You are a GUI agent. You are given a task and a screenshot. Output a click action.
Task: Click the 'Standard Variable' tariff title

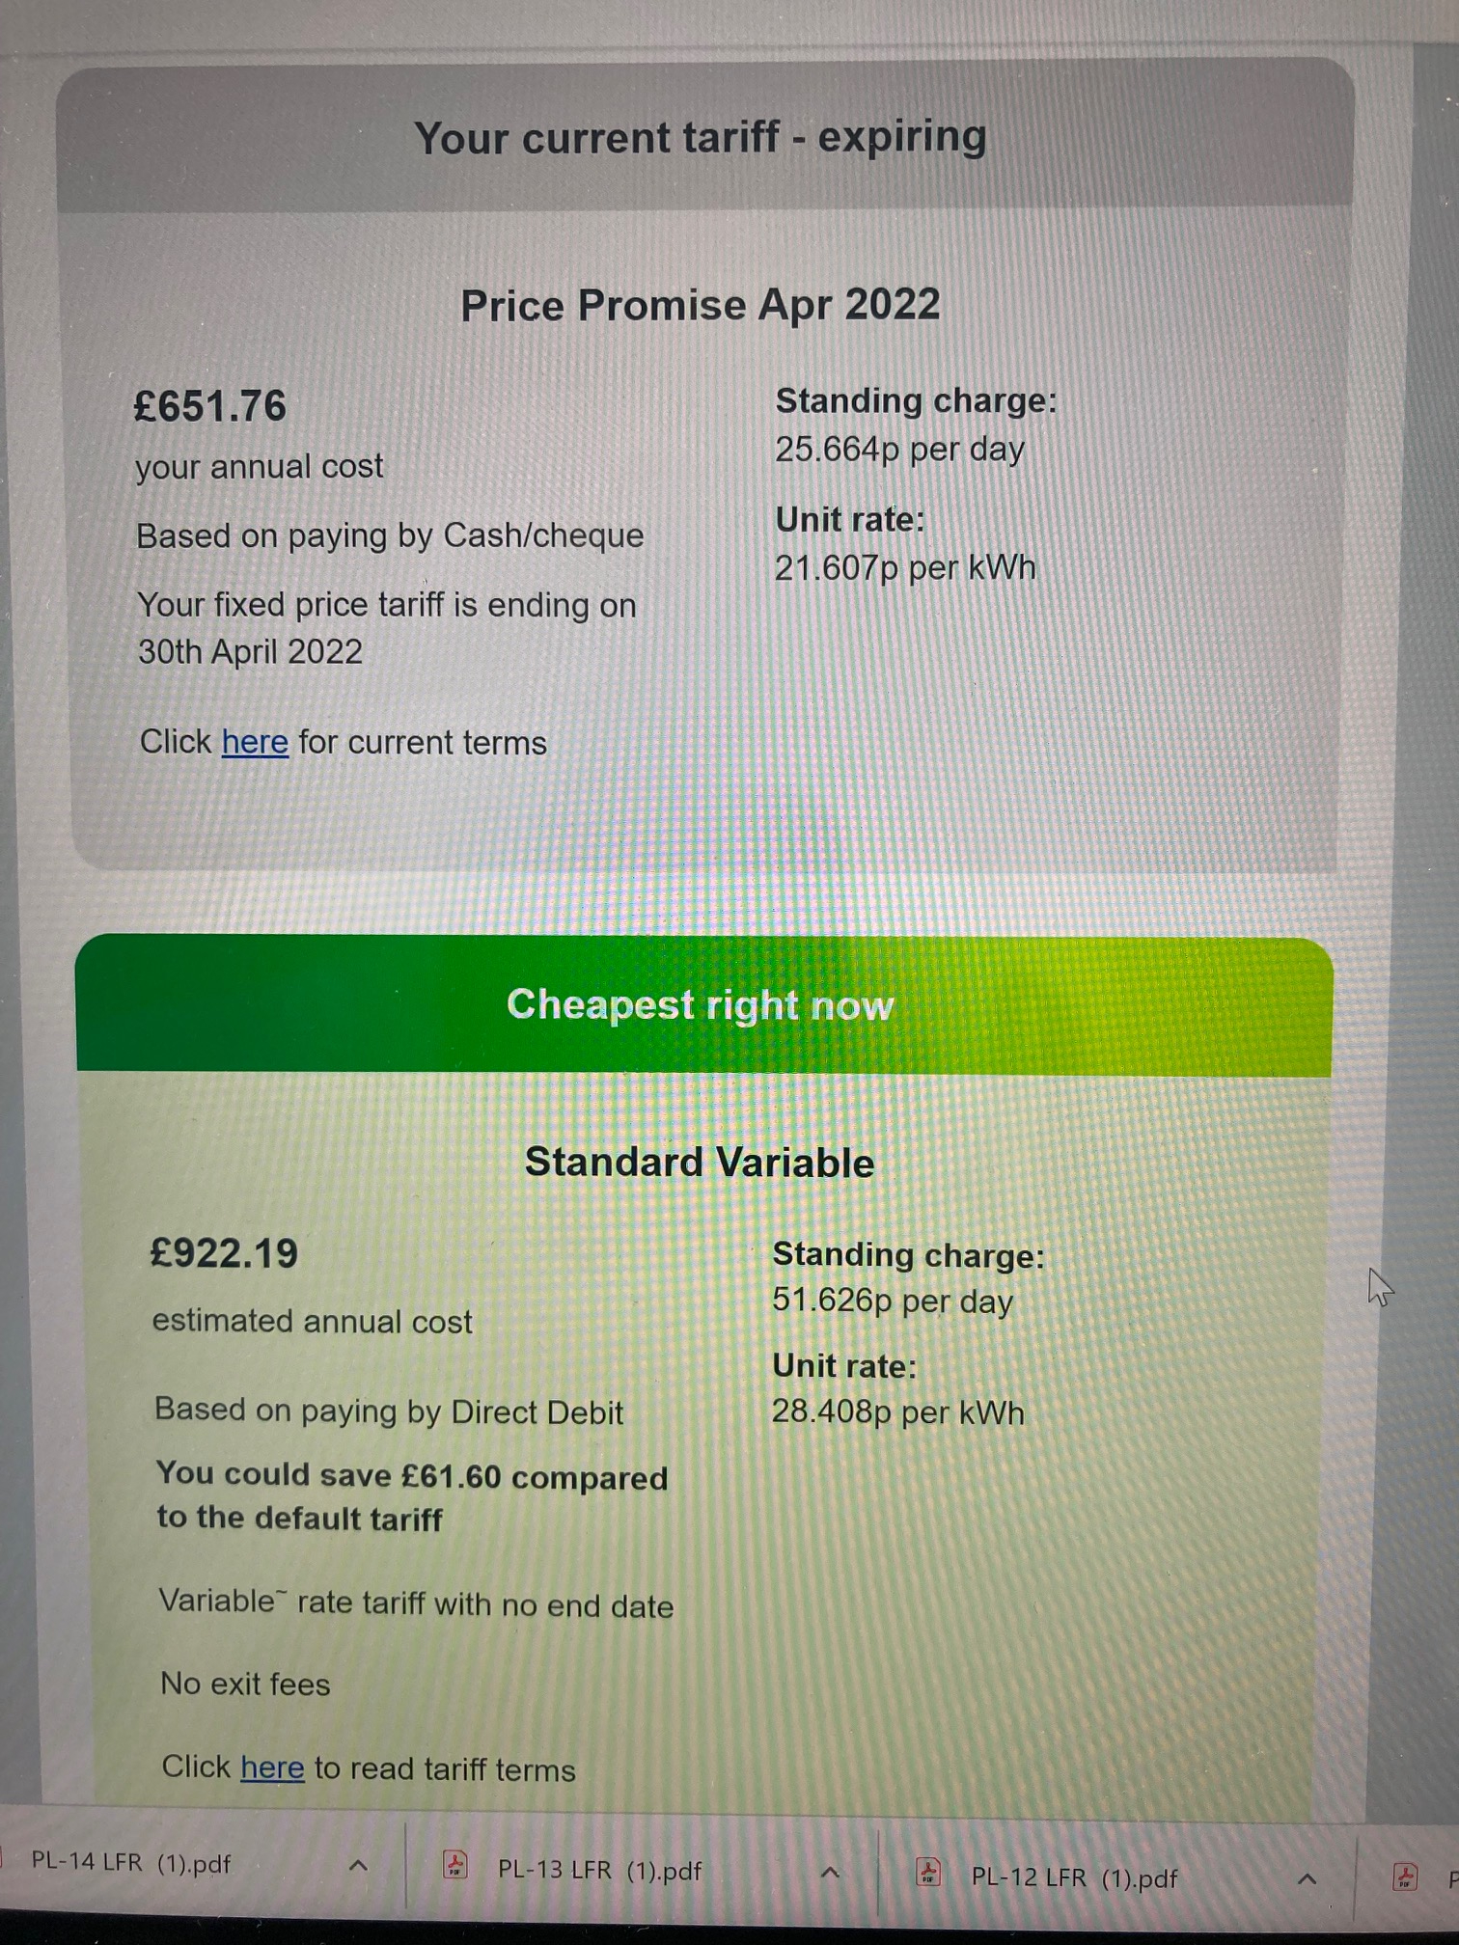[x=700, y=1163]
